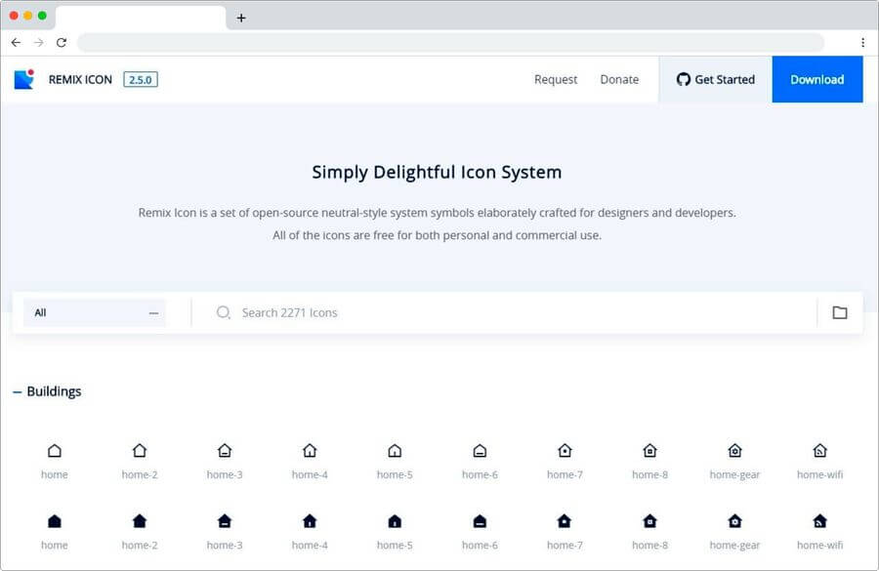Pick the filled home-5 icon

tap(395, 521)
